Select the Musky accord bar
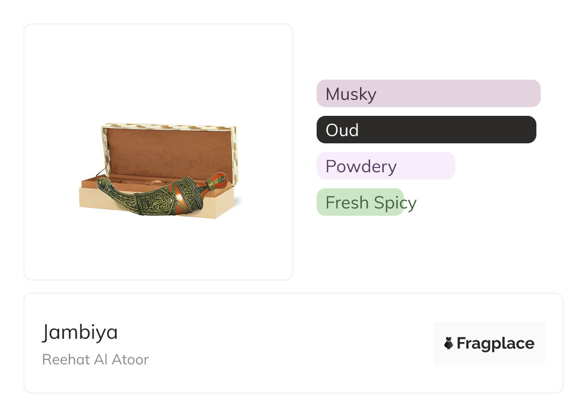The image size is (587, 417). [x=428, y=94]
